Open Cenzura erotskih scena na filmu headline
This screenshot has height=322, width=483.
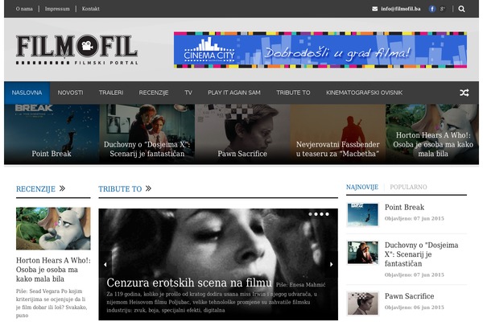[x=189, y=283]
